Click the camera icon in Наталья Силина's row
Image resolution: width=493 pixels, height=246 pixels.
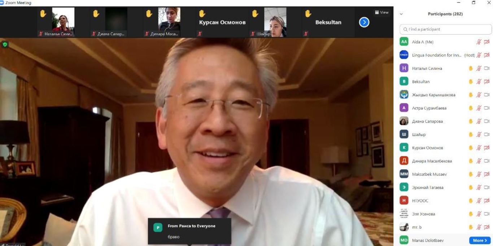coord(487,68)
